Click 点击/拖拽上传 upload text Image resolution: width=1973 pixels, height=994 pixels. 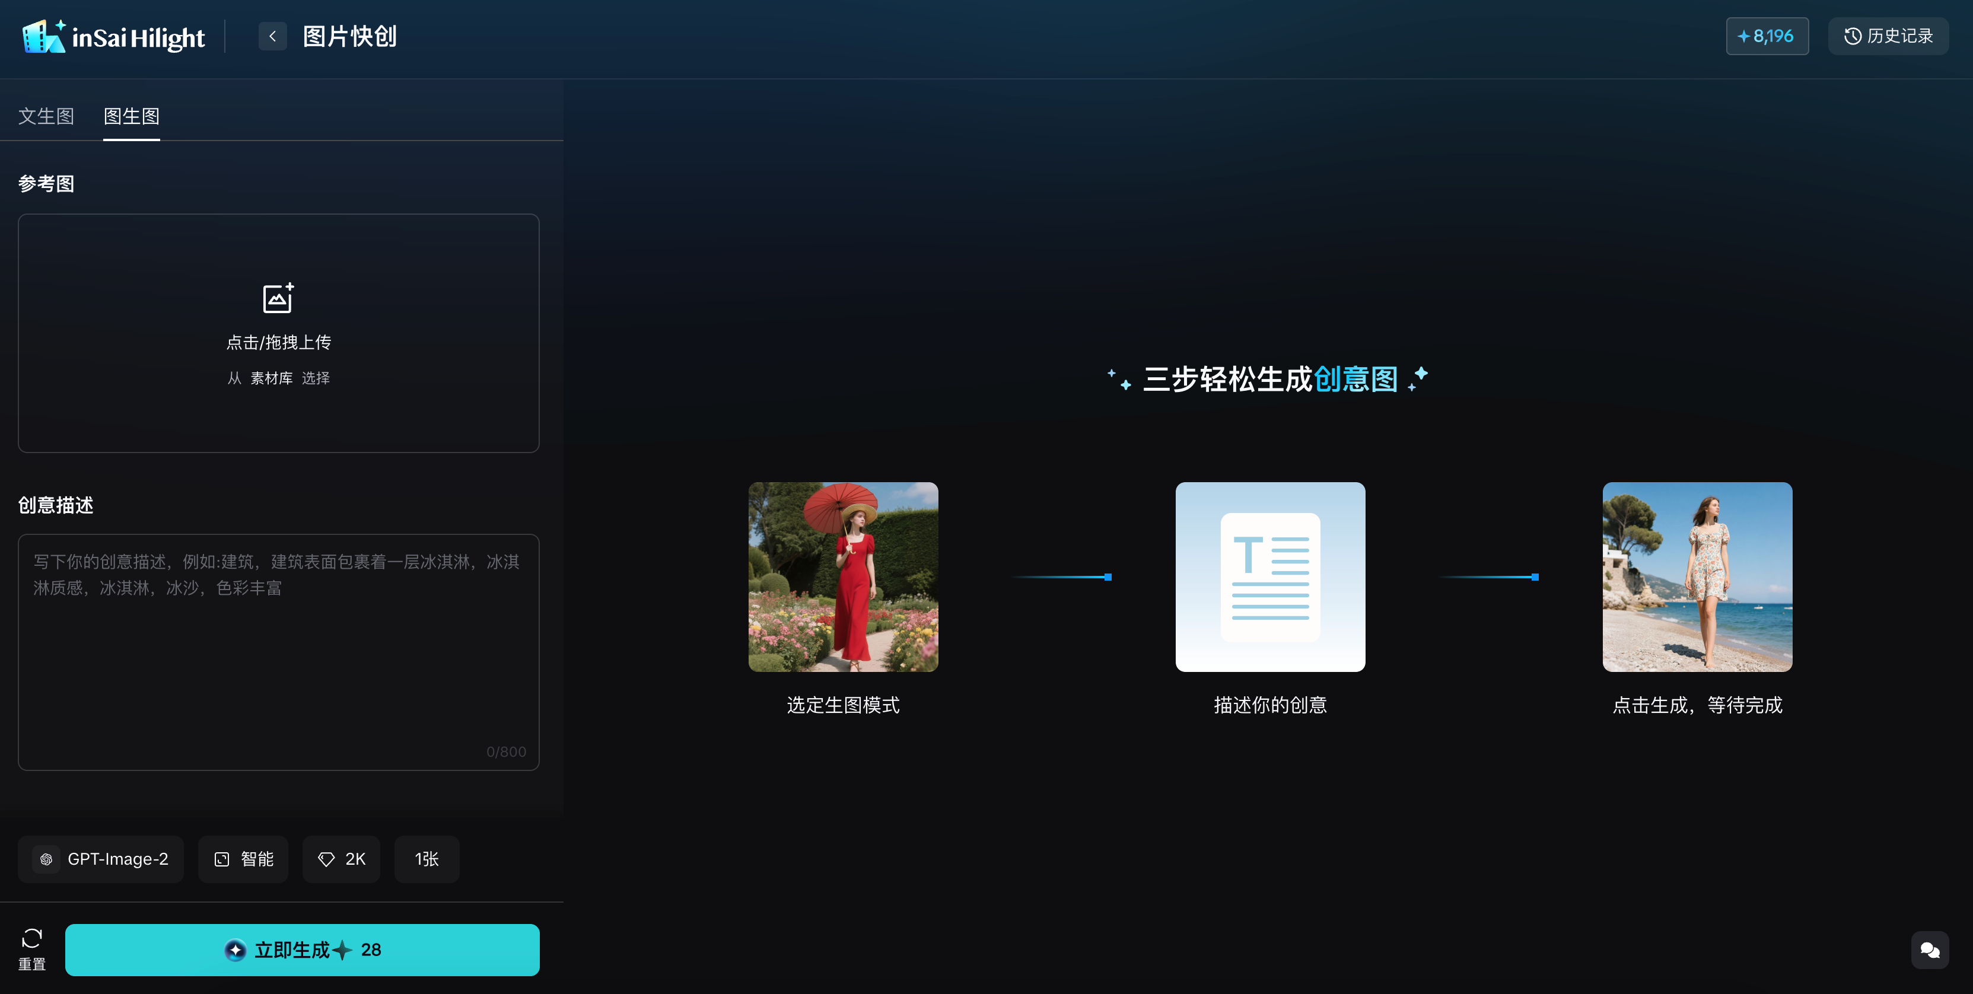point(279,342)
